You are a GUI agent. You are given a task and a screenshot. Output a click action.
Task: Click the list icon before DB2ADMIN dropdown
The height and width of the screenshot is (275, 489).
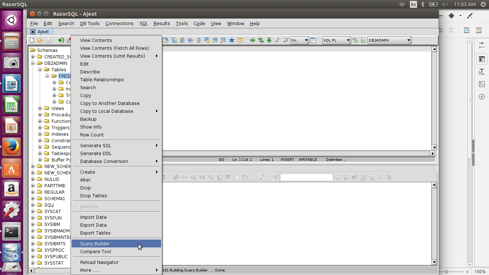pos(363,40)
